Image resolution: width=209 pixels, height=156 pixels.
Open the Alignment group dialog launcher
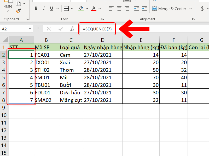point(193,19)
